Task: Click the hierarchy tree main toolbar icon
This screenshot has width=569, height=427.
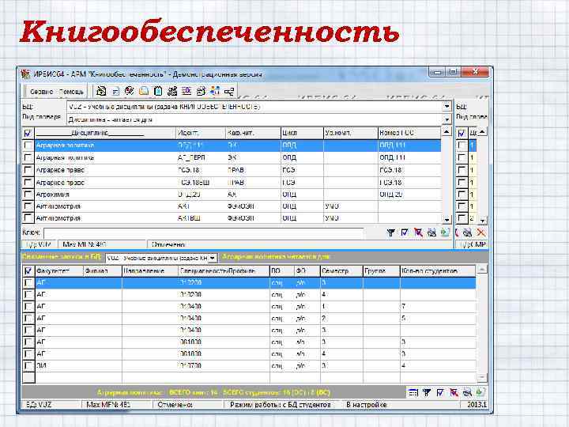Action: [229, 91]
